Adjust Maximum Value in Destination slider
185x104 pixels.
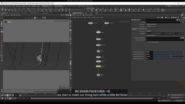(x=169, y=59)
